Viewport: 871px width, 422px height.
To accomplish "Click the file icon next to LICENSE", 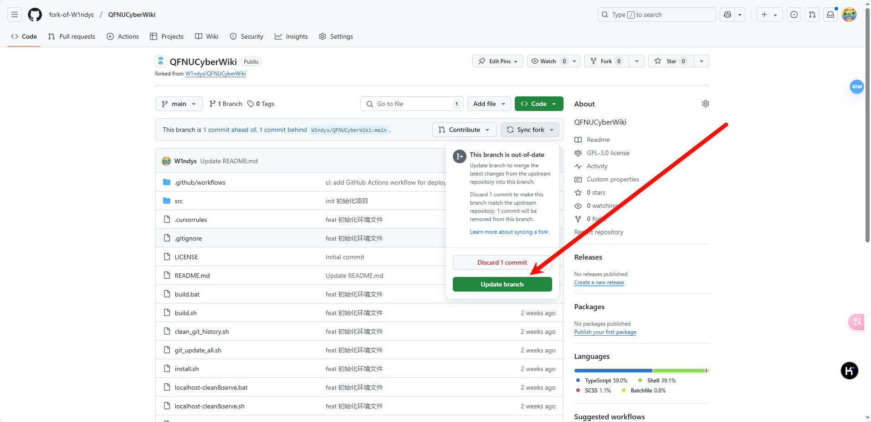I will (167, 257).
